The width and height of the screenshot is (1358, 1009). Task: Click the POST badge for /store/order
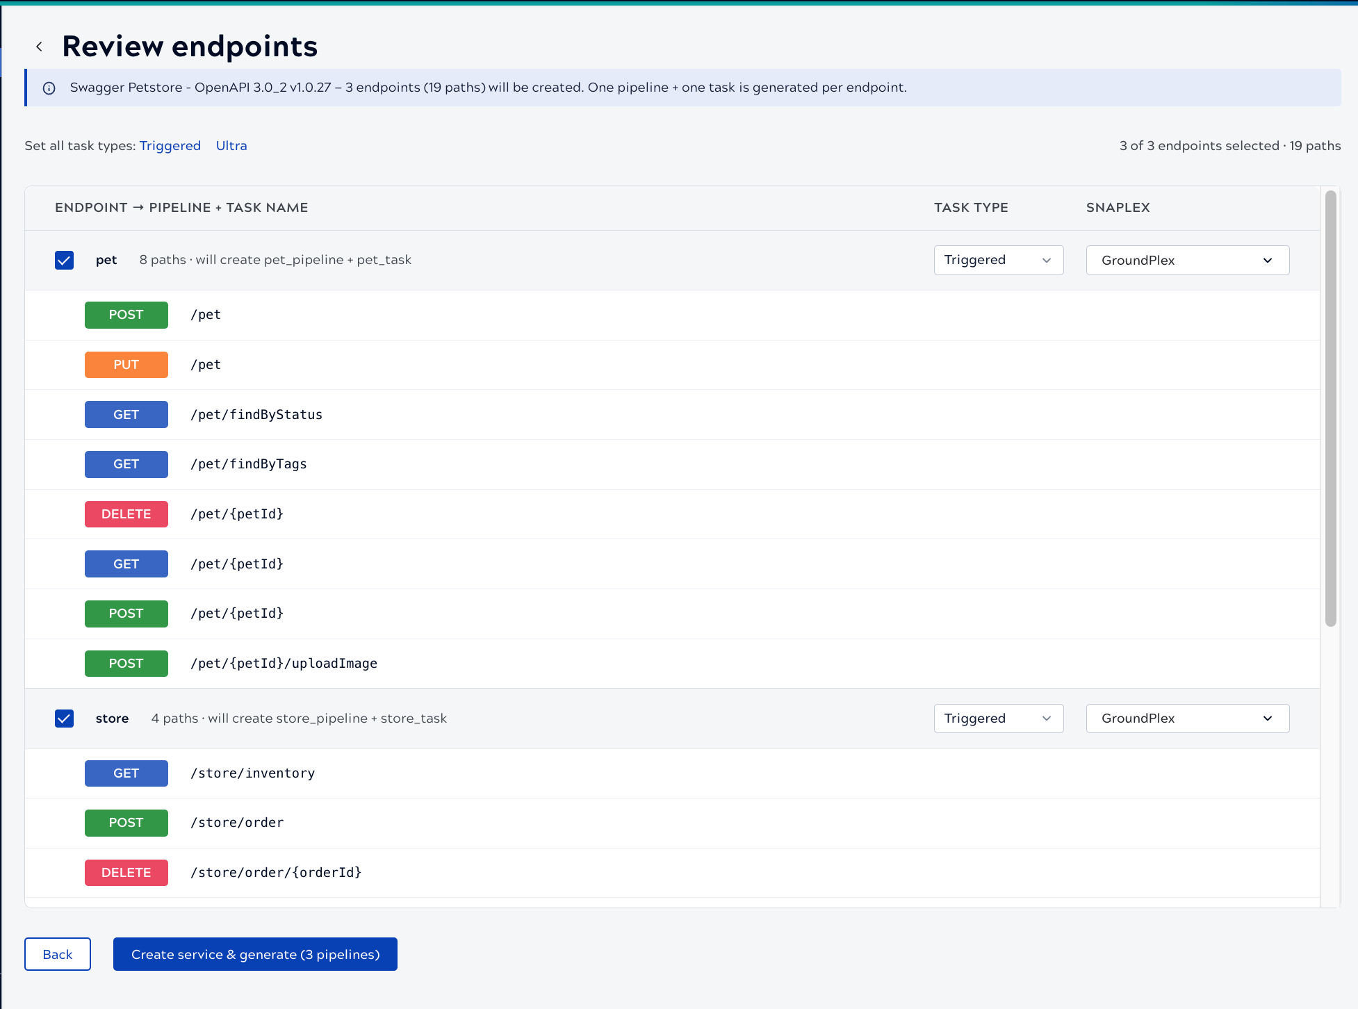126,823
